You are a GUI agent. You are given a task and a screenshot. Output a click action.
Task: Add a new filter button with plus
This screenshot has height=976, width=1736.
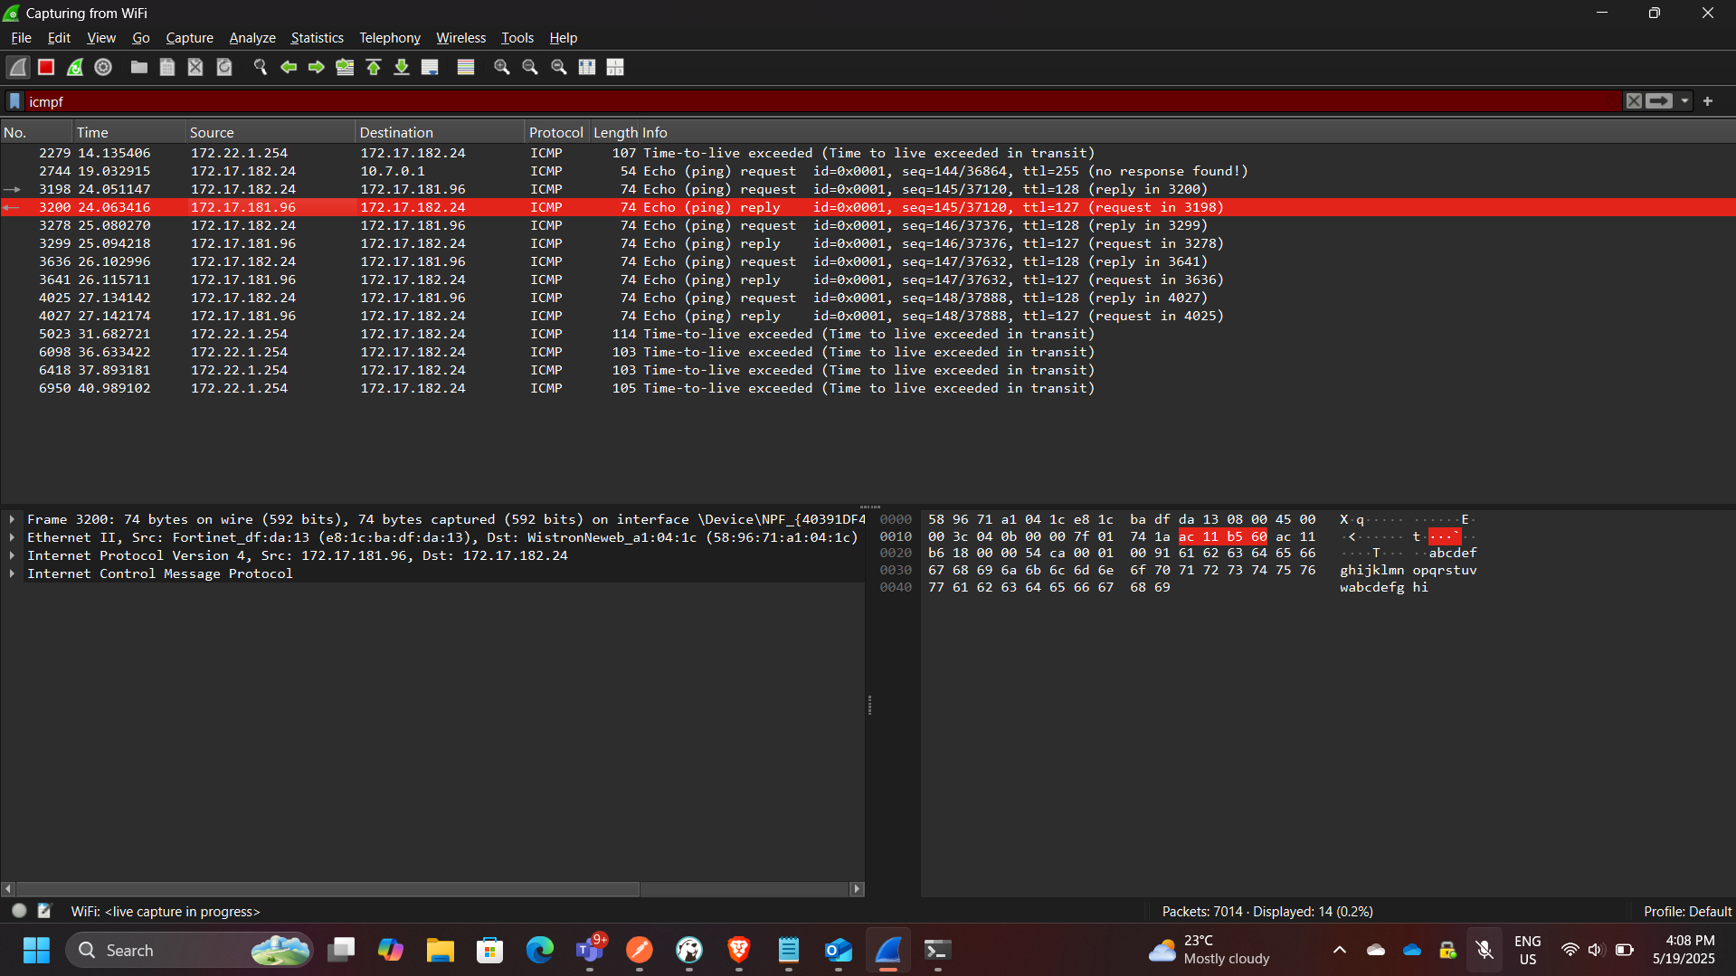pos(1709,101)
